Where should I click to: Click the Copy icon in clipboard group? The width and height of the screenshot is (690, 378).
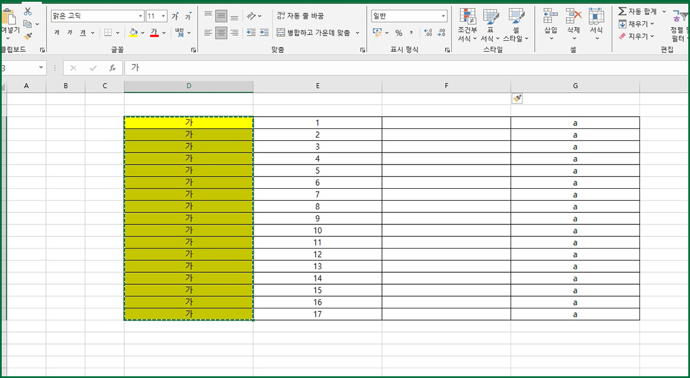(x=27, y=24)
